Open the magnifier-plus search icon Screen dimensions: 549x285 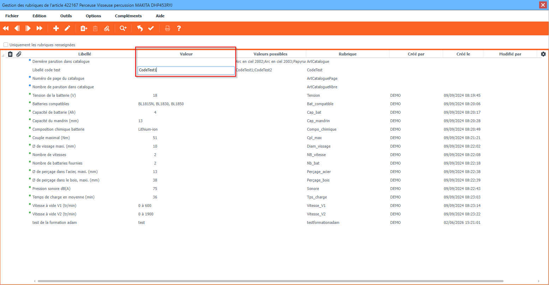[x=123, y=28]
